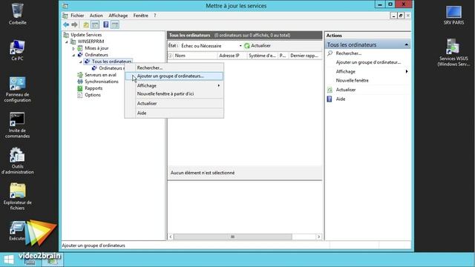Select the Synchronisations tree item
Screen dimensions: 475x267
pos(102,82)
